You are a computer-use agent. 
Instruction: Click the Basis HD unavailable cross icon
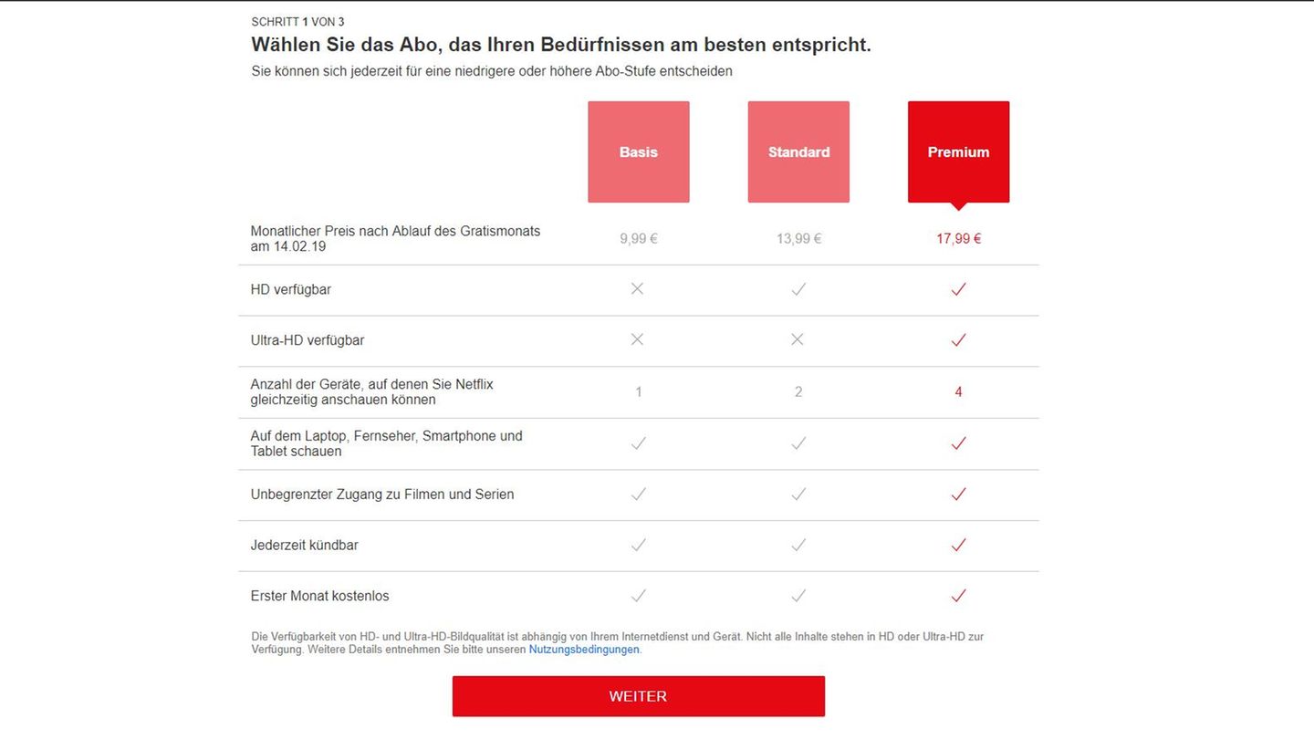pos(638,289)
